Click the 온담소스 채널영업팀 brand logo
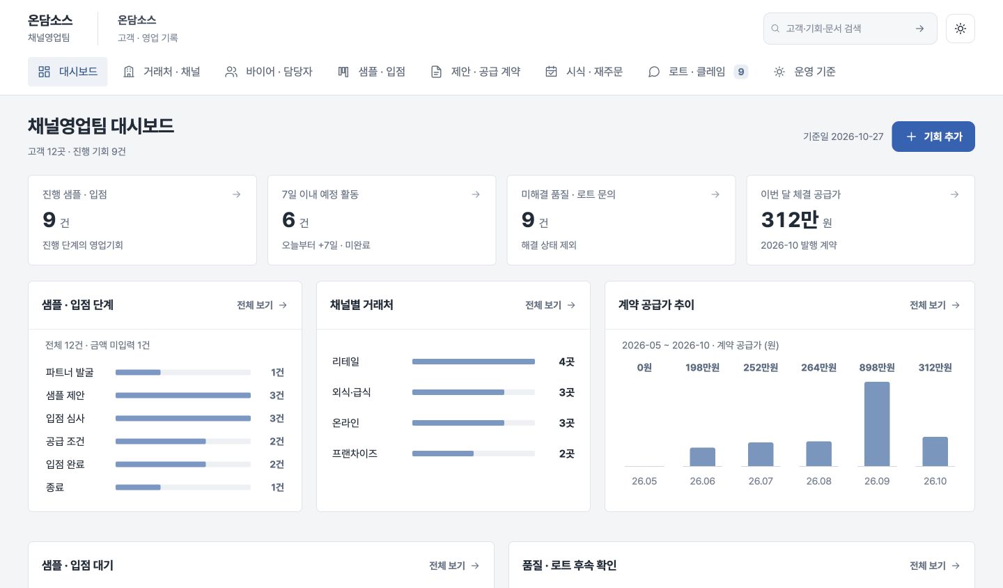 50,28
